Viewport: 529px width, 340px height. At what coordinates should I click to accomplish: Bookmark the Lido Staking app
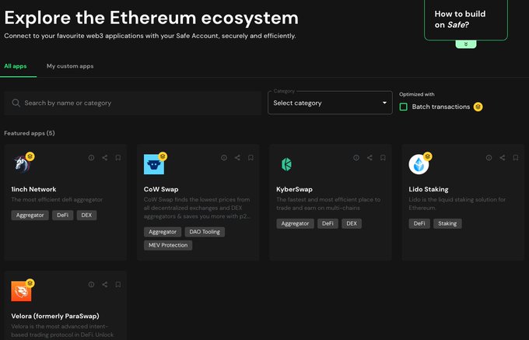(x=516, y=157)
